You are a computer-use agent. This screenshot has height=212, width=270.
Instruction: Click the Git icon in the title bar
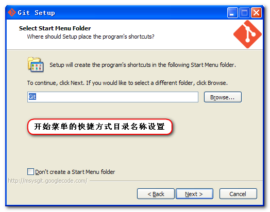click(x=12, y=12)
